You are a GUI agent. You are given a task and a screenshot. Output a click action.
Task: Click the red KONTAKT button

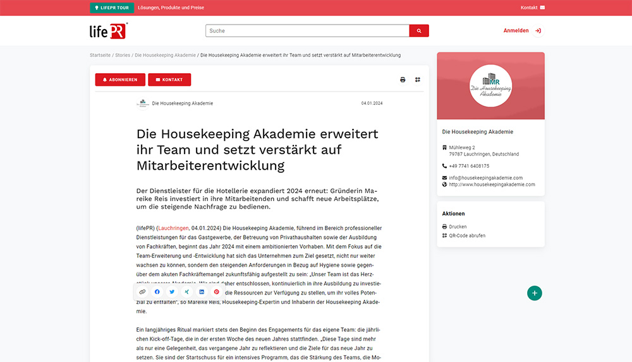(x=169, y=79)
